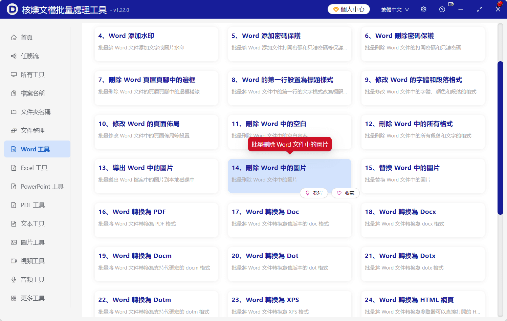This screenshot has height=321, width=507.
Task: Select the 文件整理 organizing icon
Action: (14, 130)
